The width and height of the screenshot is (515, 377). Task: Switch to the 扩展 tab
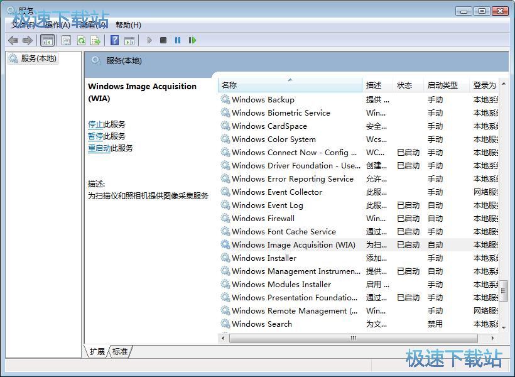97,352
